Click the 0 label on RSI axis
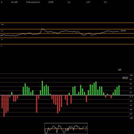This screenshot has width=134, height=134. pos(1,46)
